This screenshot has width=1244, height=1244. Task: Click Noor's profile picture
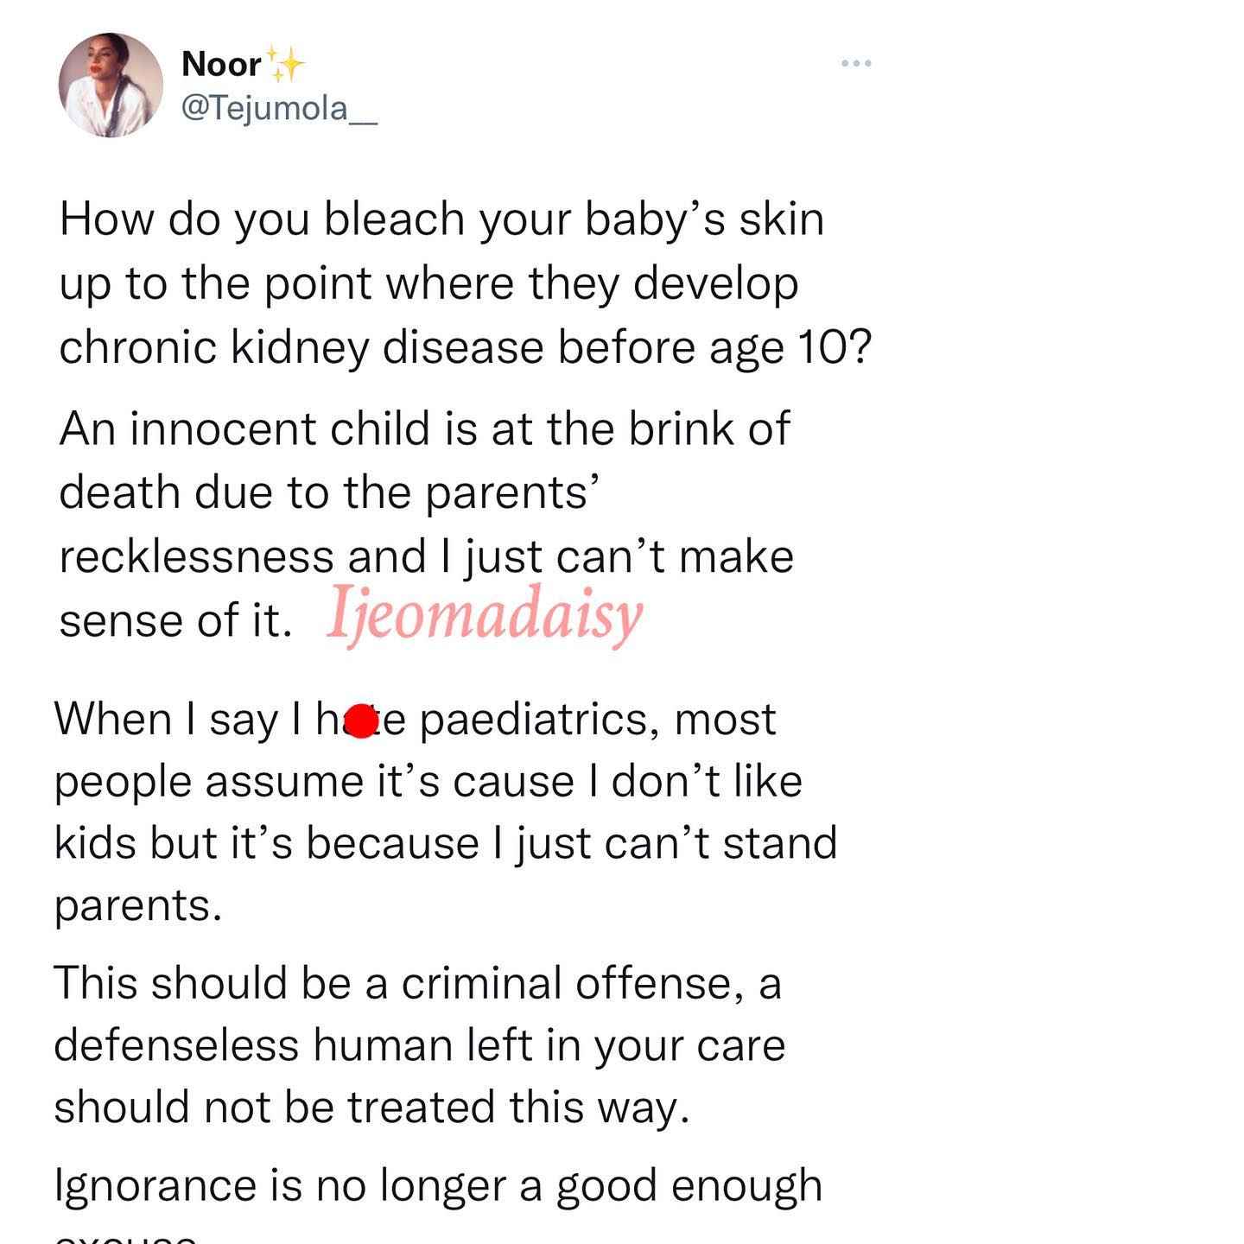point(111,85)
